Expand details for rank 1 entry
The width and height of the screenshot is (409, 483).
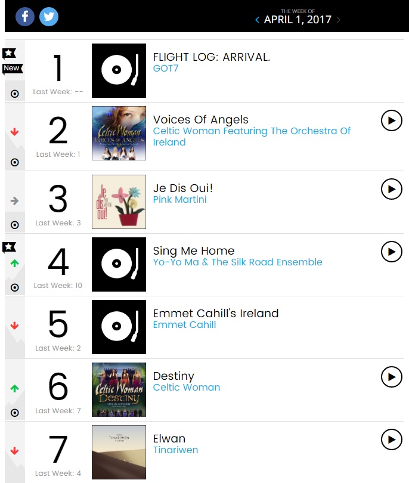click(x=15, y=94)
